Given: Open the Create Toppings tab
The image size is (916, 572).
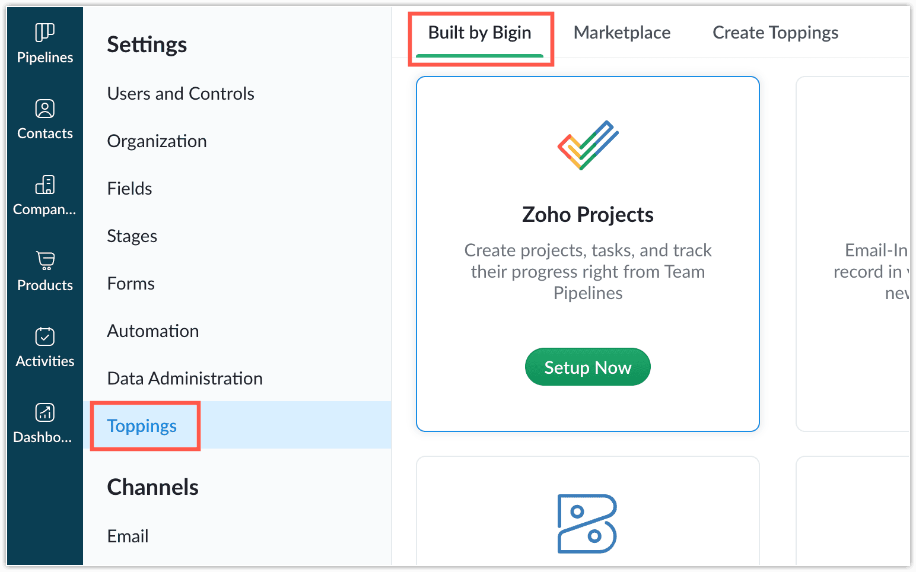Looking at the screenshot, I should 775,33.
